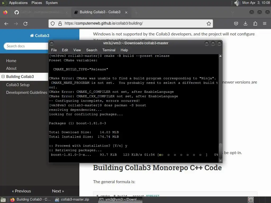Click terminal text 'Total Download Size'
The width and height of the screenshot is (271, 203).
[70, 132]
